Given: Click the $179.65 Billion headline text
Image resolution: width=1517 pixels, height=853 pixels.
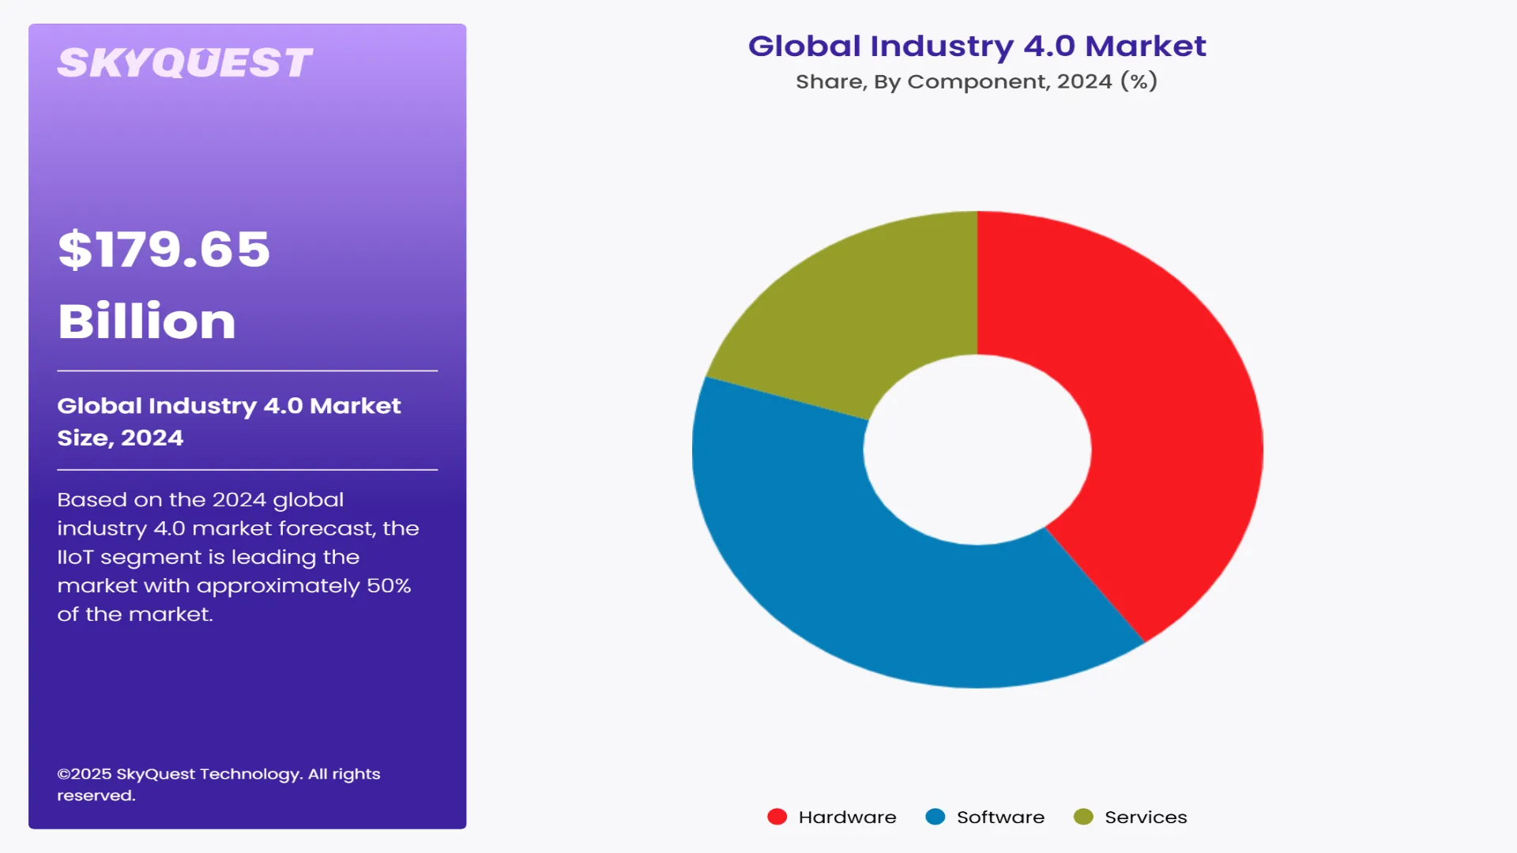Looking at the screenshot, I should point(164,286).
